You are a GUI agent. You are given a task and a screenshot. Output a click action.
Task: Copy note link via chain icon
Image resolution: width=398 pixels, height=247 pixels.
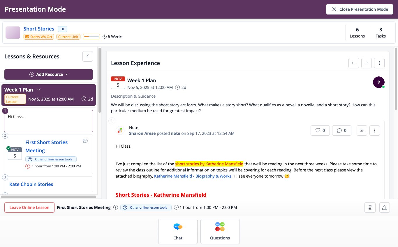coord(362,130)
